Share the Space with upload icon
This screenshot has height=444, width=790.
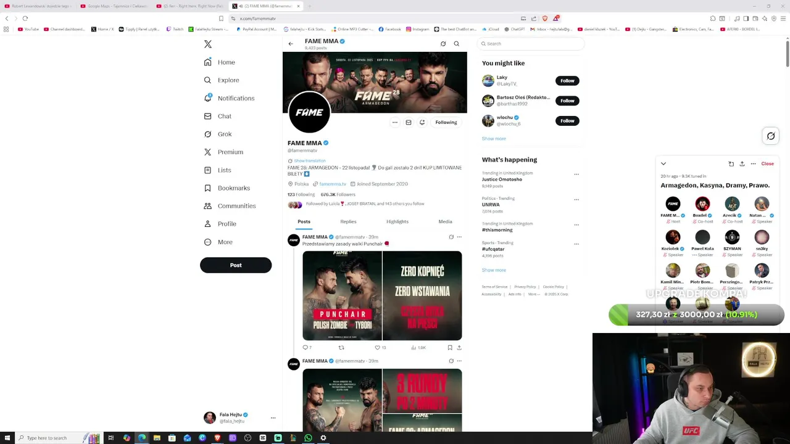(x=742, y=164)
